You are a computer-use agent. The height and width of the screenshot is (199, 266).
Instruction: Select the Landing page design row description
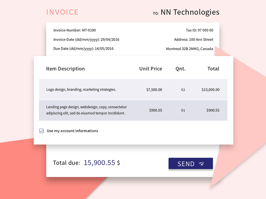(x=86, y=110)
